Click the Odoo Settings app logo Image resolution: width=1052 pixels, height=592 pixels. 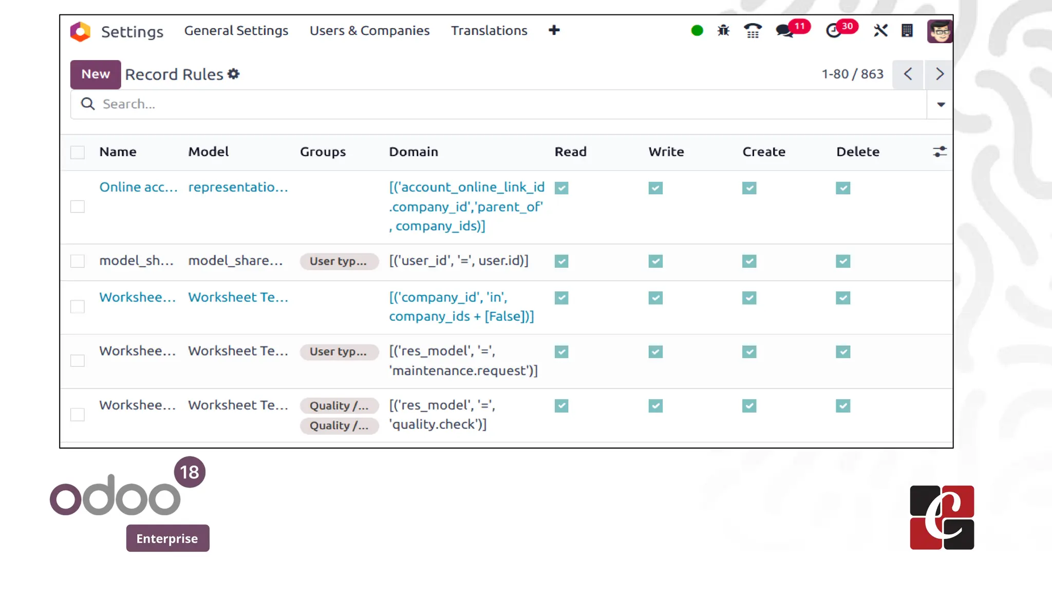tap(80, 31)
